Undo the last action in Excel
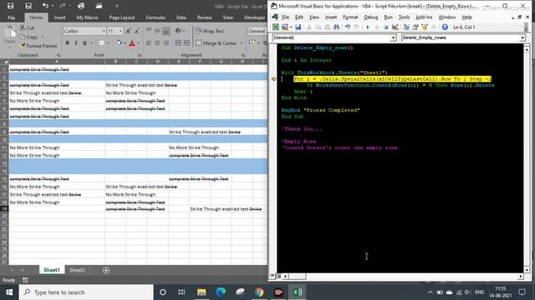This screenshot has height=300, width=535. pos(45,6)
